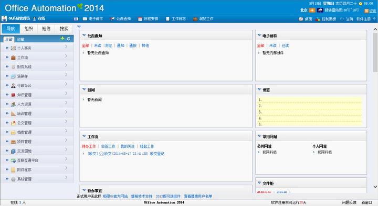Viewport: 378px width, 206px height.
Task: Expand the 附件程序 row chevron
Action: click(66, 168)
